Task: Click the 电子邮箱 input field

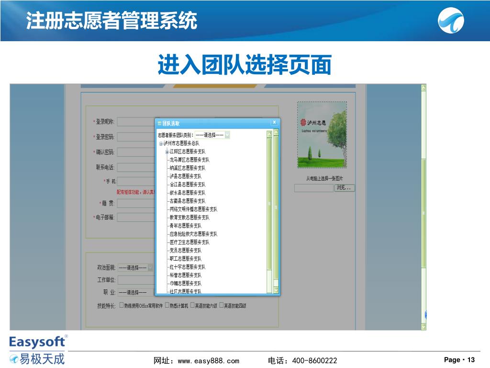Action: coord(136,218)
